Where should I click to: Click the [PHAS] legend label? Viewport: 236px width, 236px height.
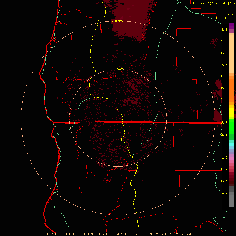point(222,18)
